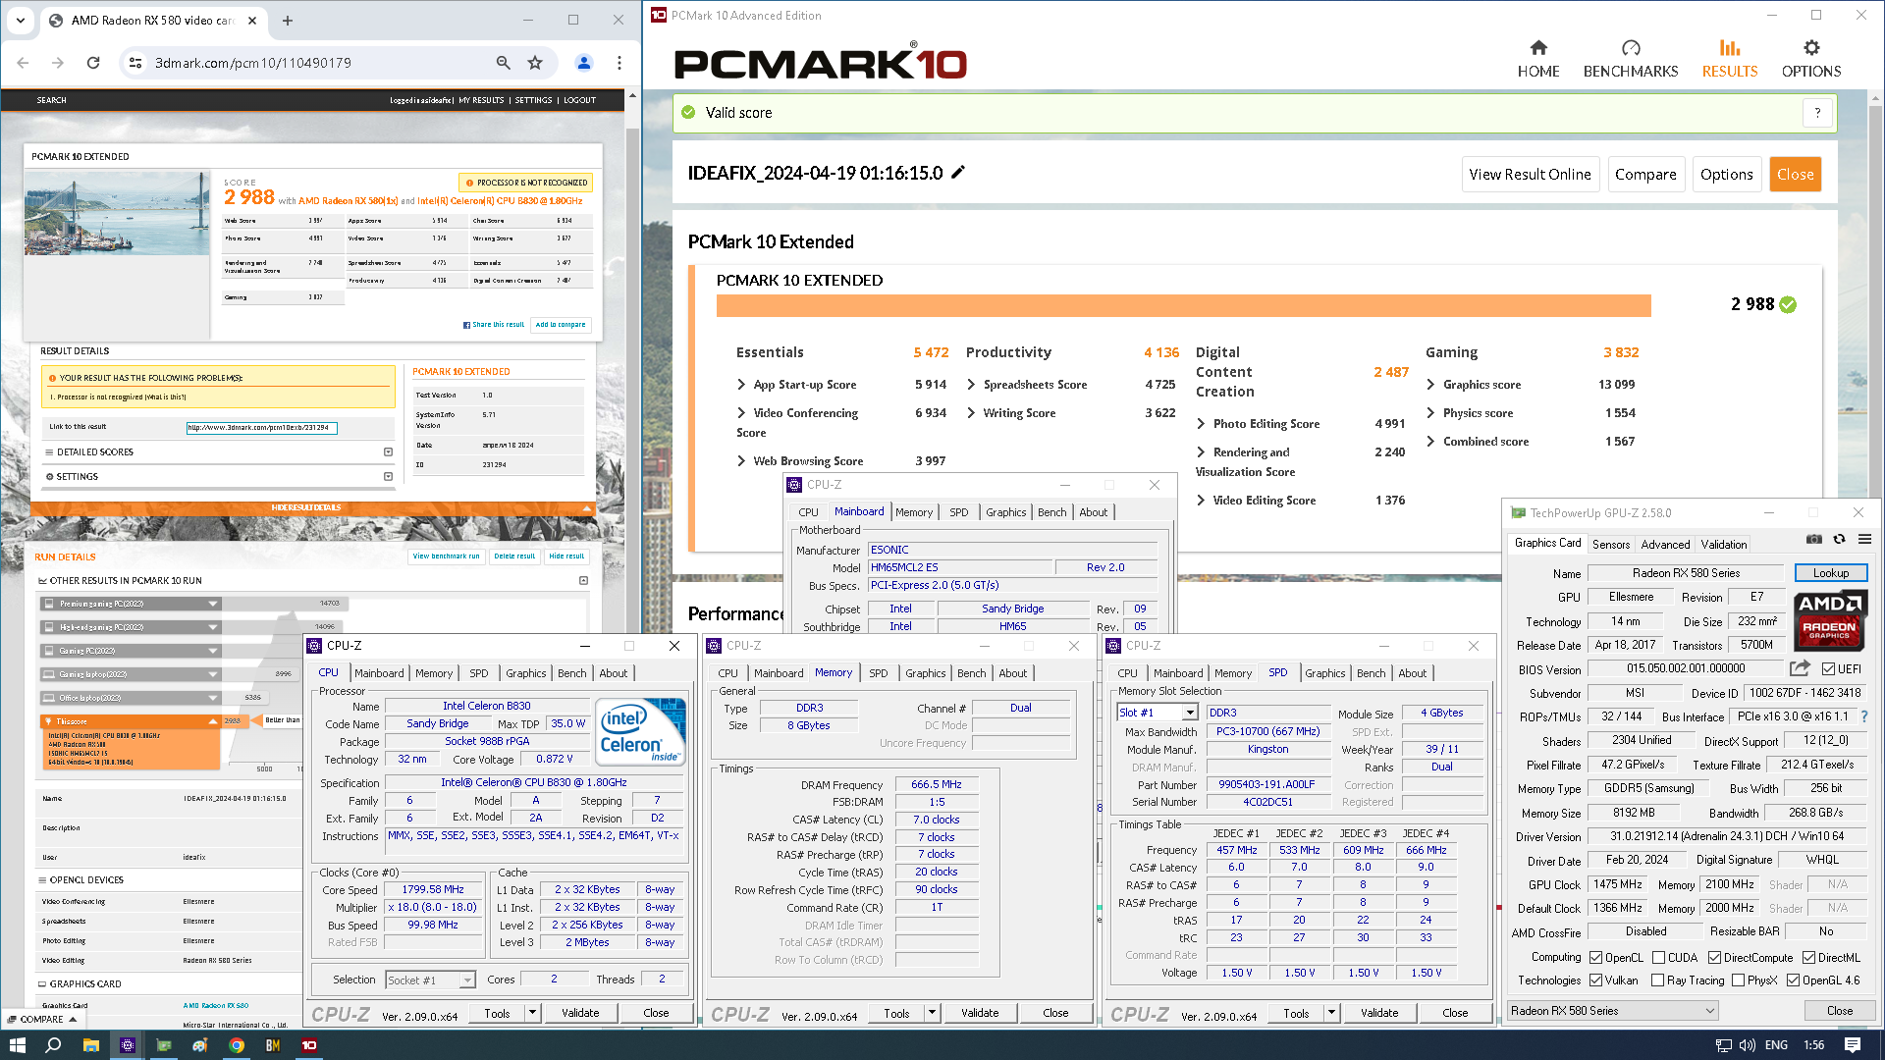The image size is (1885, 1060).
Task: Open Chrome profile avatar icon
Action: tap(584, 63)
